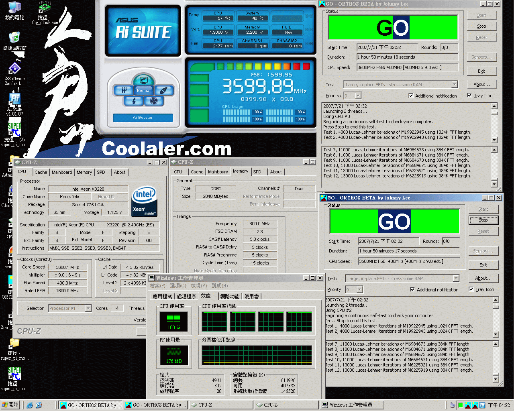Open About in the upper ORTHOS window

(x=481, y=84)
